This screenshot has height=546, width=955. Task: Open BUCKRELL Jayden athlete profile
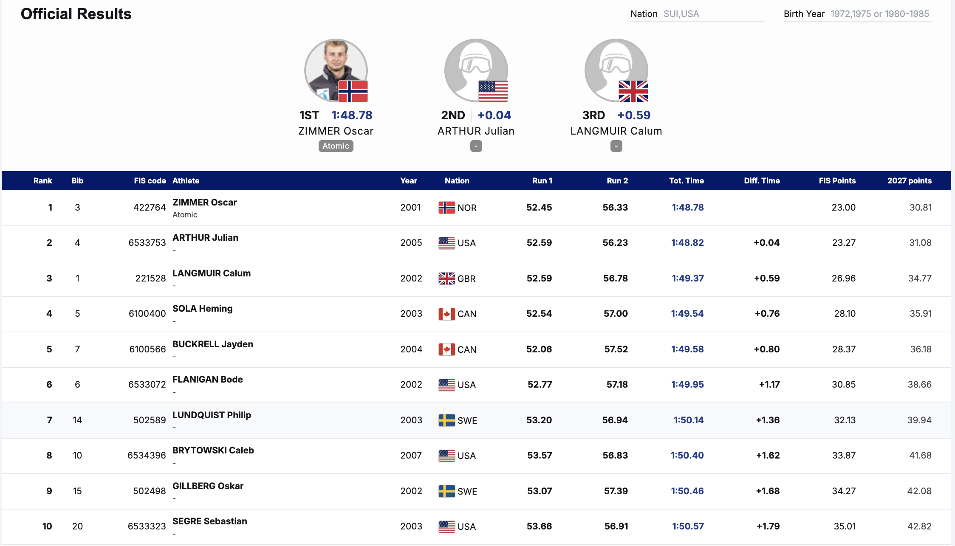pyautogui.click(x=212, y=344)
